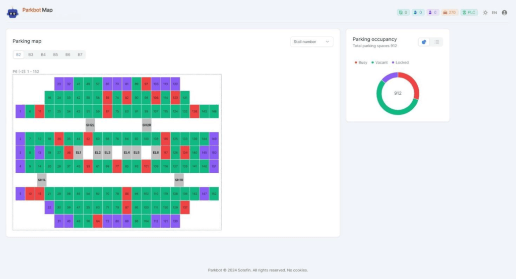The height and width of the screenshot is (279, 516).
Task: Switch to the B4 floor tab
Action: (x=43, y=54)
